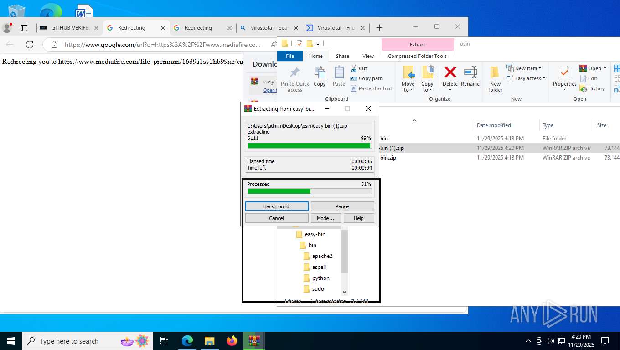Click the 99% extraction progress bar
This screenshot has width=620, height=350.
coord(310,146)
